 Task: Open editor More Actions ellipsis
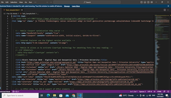click(x=168, y=10)
